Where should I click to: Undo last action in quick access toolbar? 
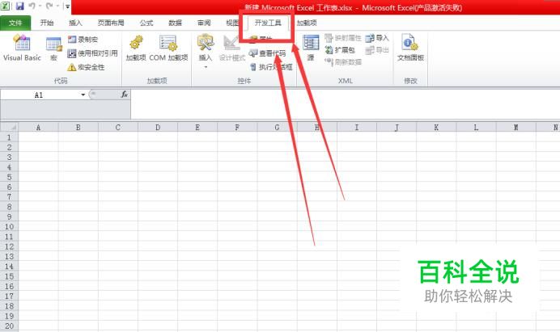coord(32,6)
